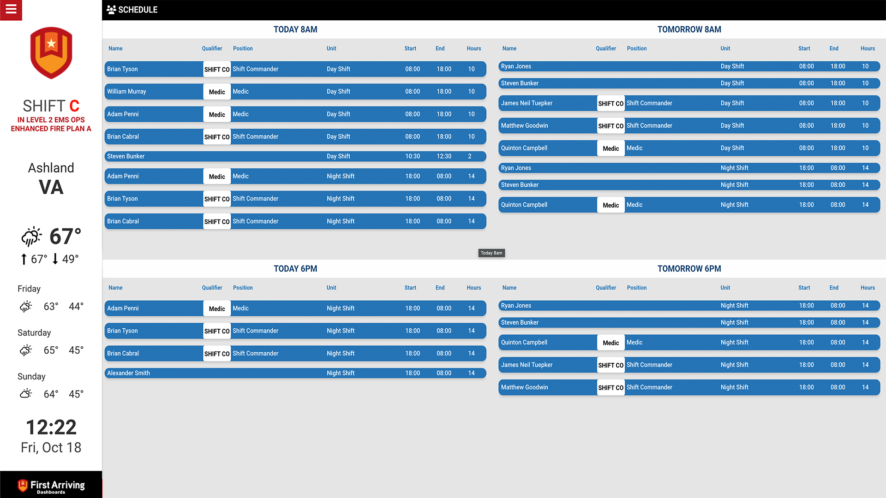This screenshot has width=886, height=498.
Task: Click the SHIFT CO badge beside Matthew Goodwin Night Shift
Action: point(611,388)
